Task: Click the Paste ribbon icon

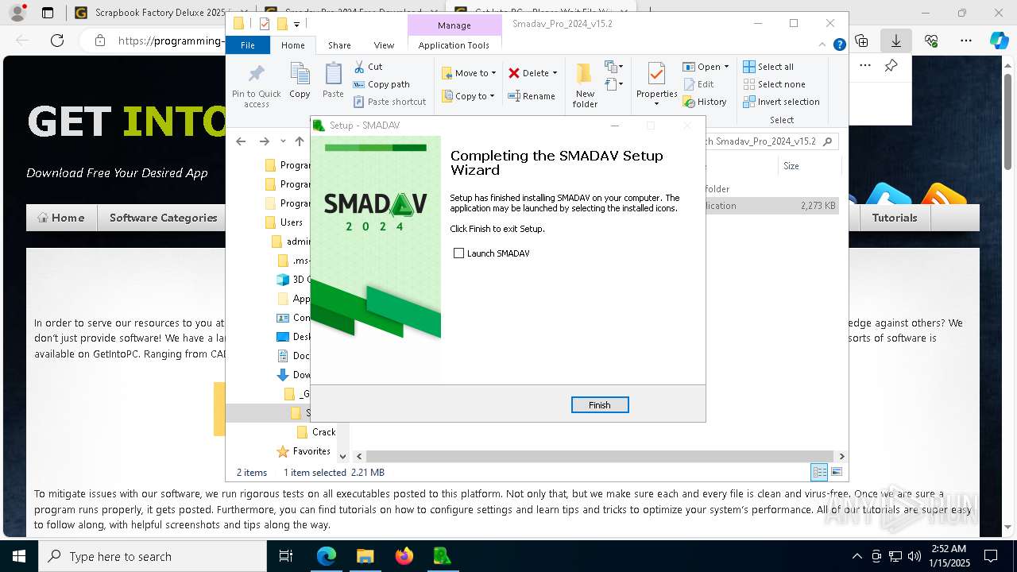Action: pyautogui.click(x=333, y=81)
